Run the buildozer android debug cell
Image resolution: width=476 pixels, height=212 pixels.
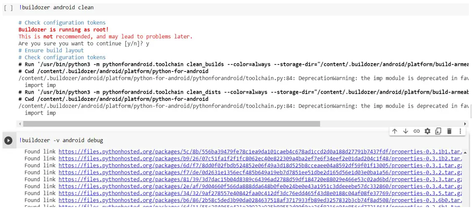pyautogui.click(x=8, y=140)
